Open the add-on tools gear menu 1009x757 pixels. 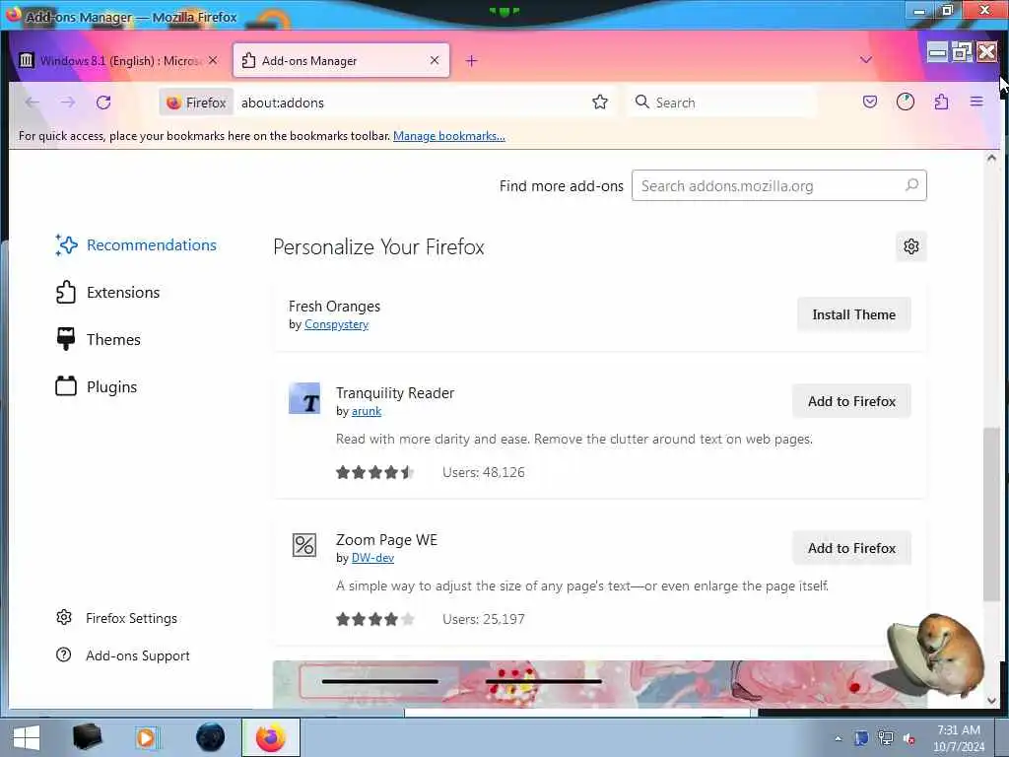tap(911, 246)
